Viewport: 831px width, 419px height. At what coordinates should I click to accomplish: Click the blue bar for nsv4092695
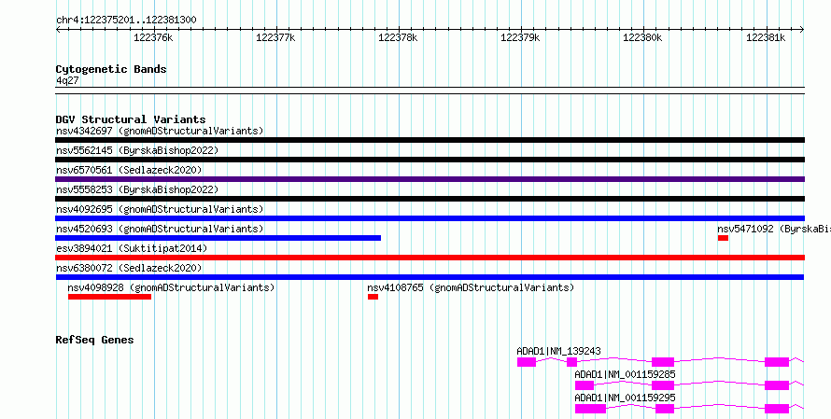pos(430,218)
